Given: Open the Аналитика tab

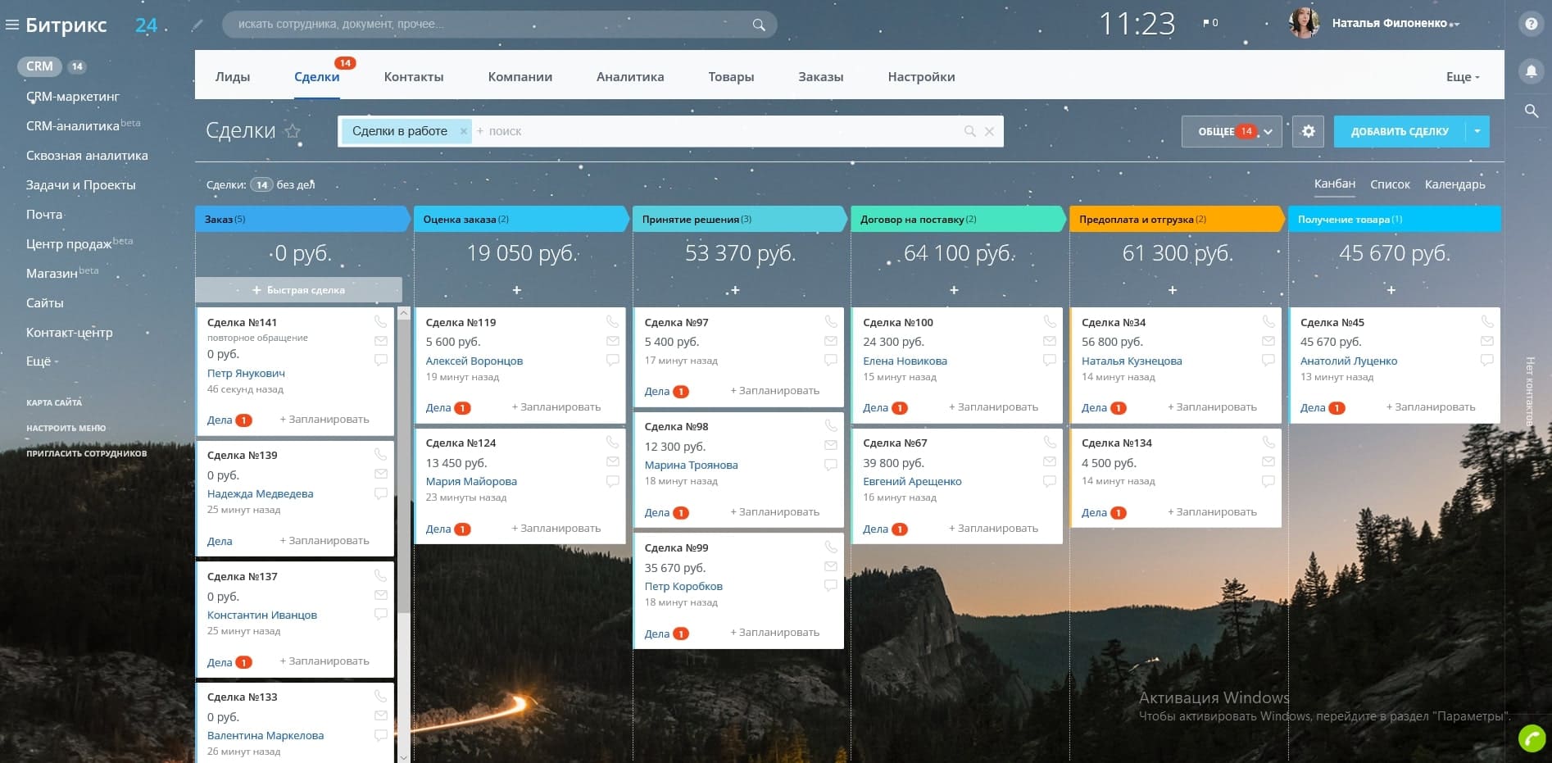Looking at the screenshot, I should [630, 77].
